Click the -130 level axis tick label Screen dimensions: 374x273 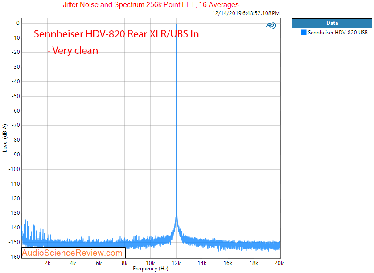(x=14, y=213)
